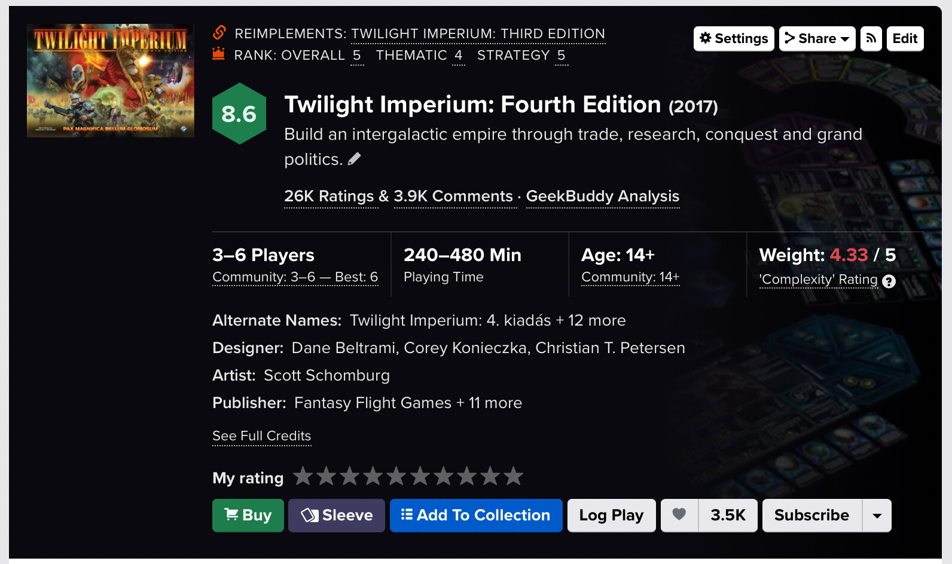Set my rating to ten stars

[513, 477]
